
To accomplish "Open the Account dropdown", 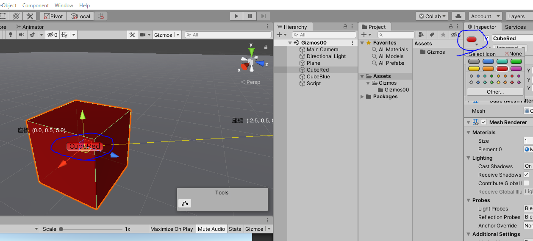I will (484, 16).
